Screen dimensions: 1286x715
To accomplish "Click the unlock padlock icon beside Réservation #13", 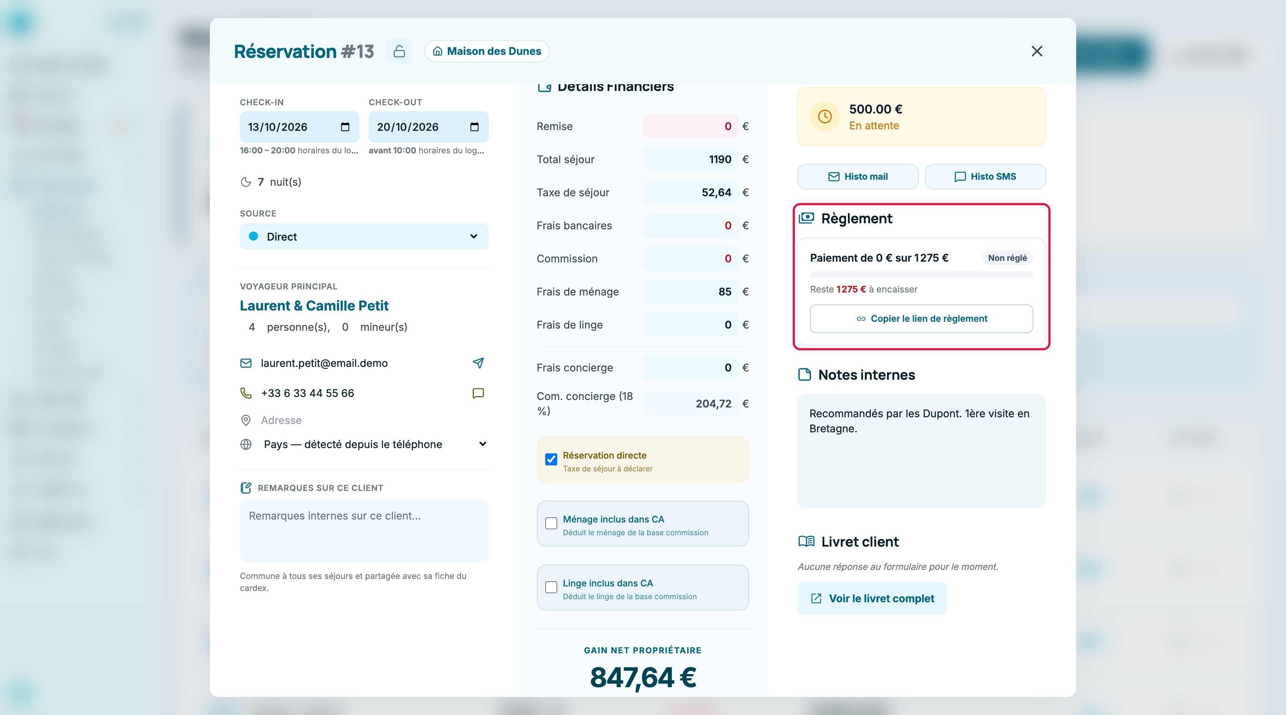I will point(399,51).
